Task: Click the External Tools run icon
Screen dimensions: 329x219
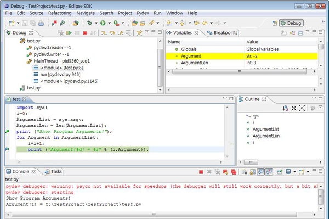Action: (x=116, y=23)
